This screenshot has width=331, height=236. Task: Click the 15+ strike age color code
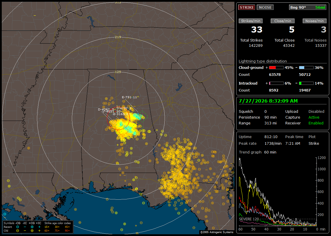tap(47, 227)
